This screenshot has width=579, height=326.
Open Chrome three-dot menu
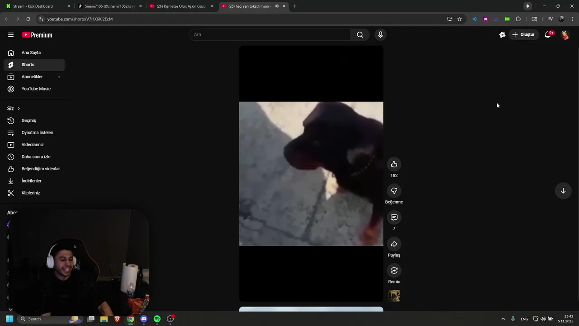point(573,19)
